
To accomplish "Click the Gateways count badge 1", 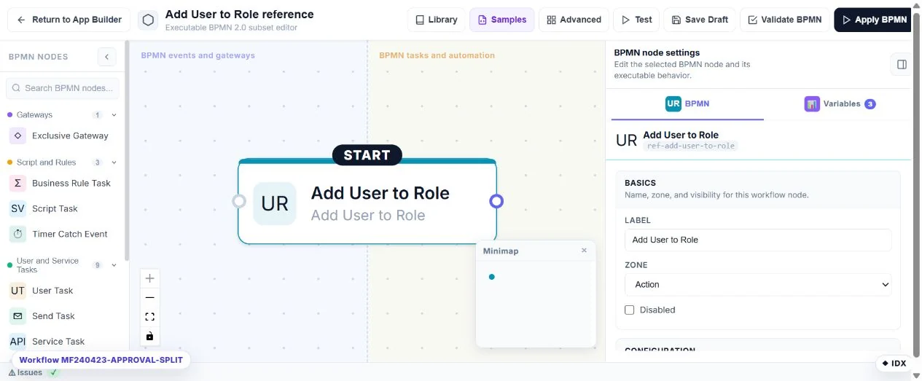I will point(97,115).
